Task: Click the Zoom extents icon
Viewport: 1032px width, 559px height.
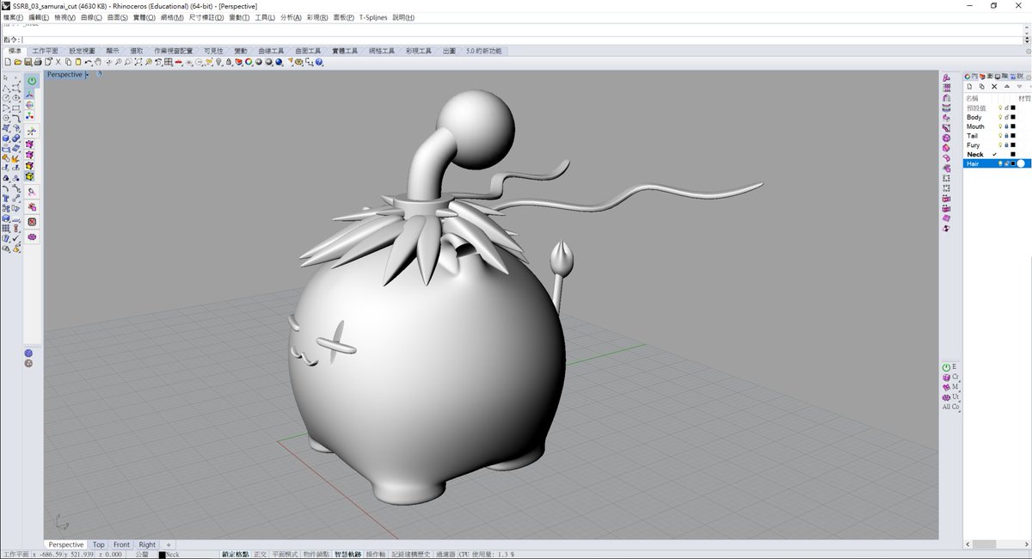Action: pos(138,62)
